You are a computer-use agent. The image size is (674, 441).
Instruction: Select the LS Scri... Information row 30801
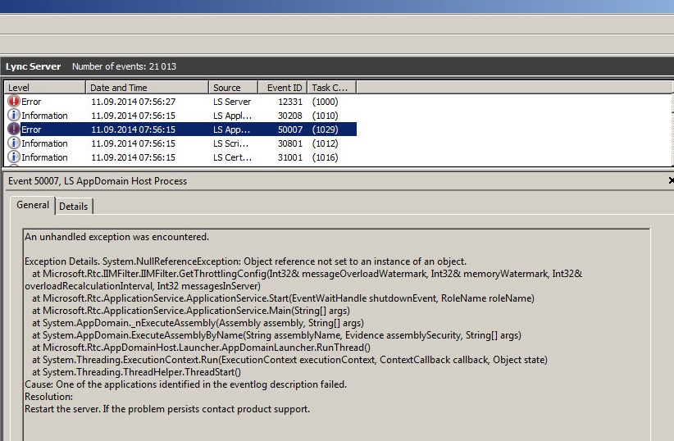[180, 143]
